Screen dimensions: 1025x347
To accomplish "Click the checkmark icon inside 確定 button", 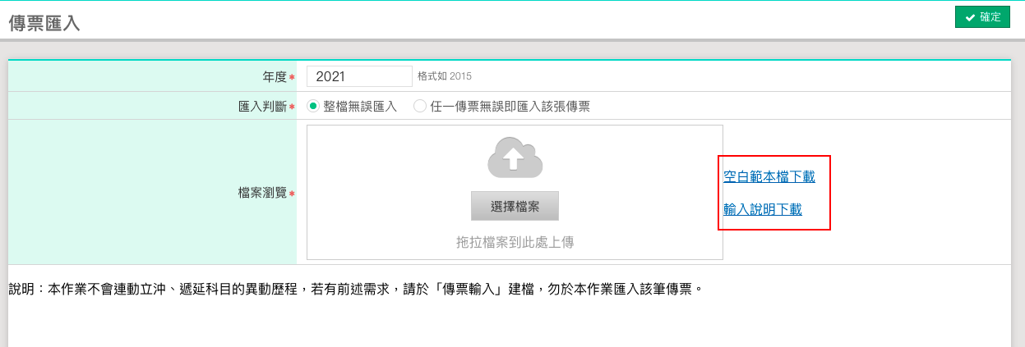I will pos(970,17).
